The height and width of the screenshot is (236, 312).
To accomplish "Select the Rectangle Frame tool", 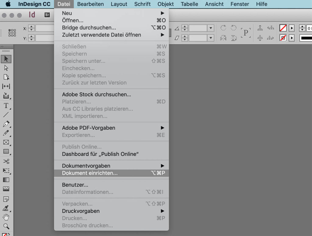I will pos(6,142).
